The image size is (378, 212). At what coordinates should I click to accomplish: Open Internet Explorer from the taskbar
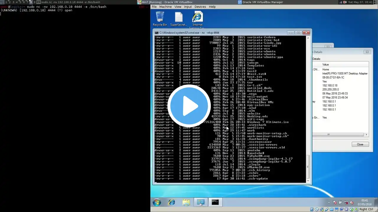[172, 202]
